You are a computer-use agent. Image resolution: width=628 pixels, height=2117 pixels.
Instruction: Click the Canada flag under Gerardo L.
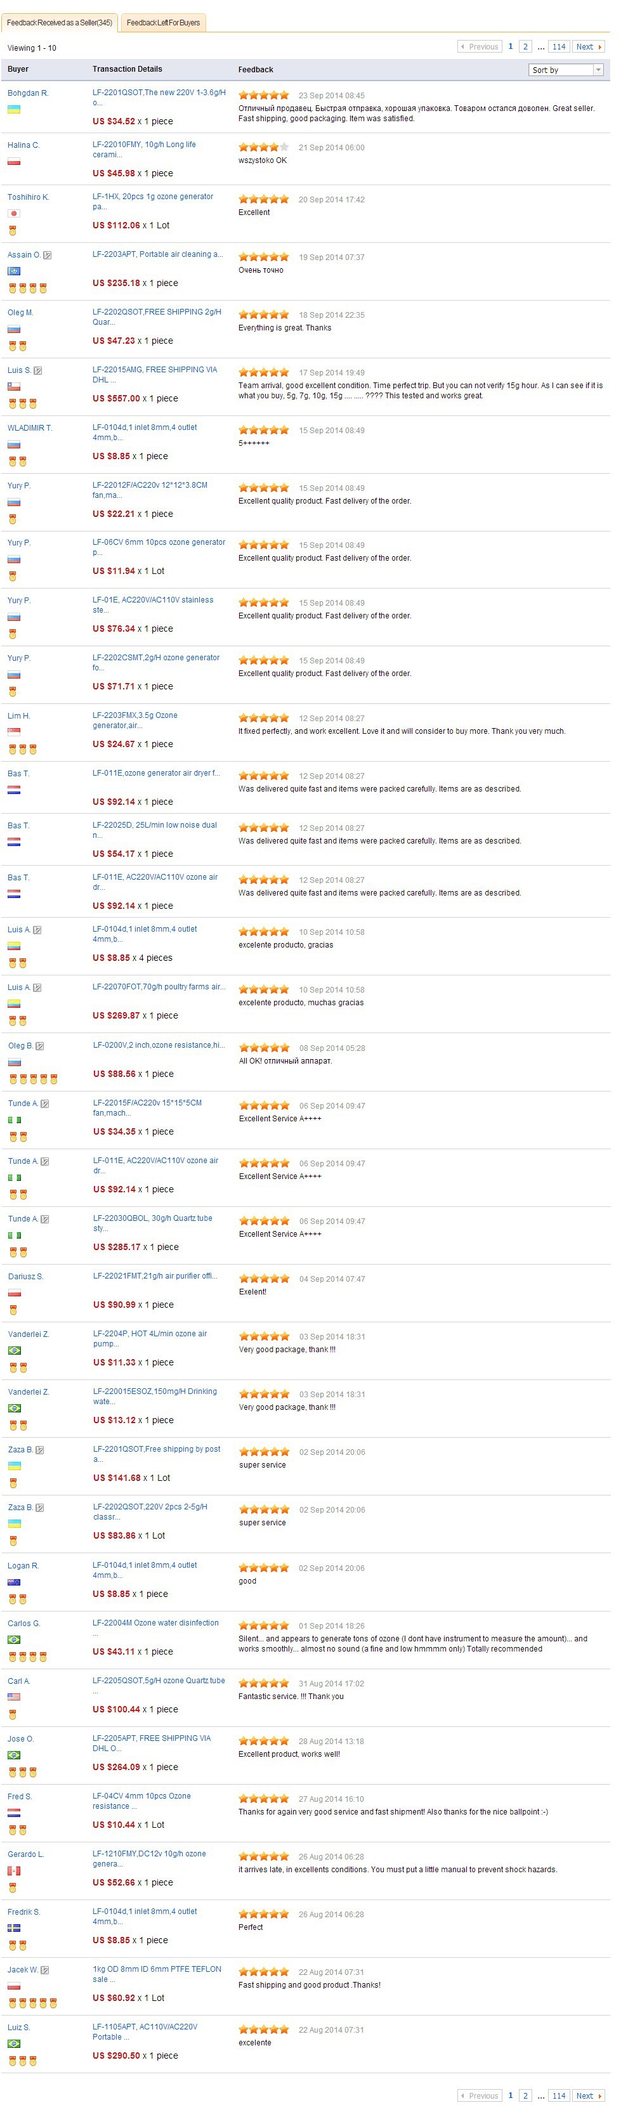coord(14,1870)
